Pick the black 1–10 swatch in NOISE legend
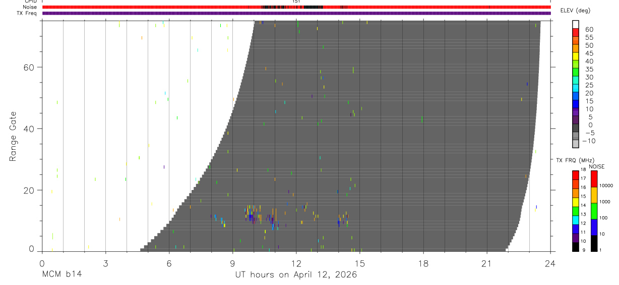 [x=594, y=243]
